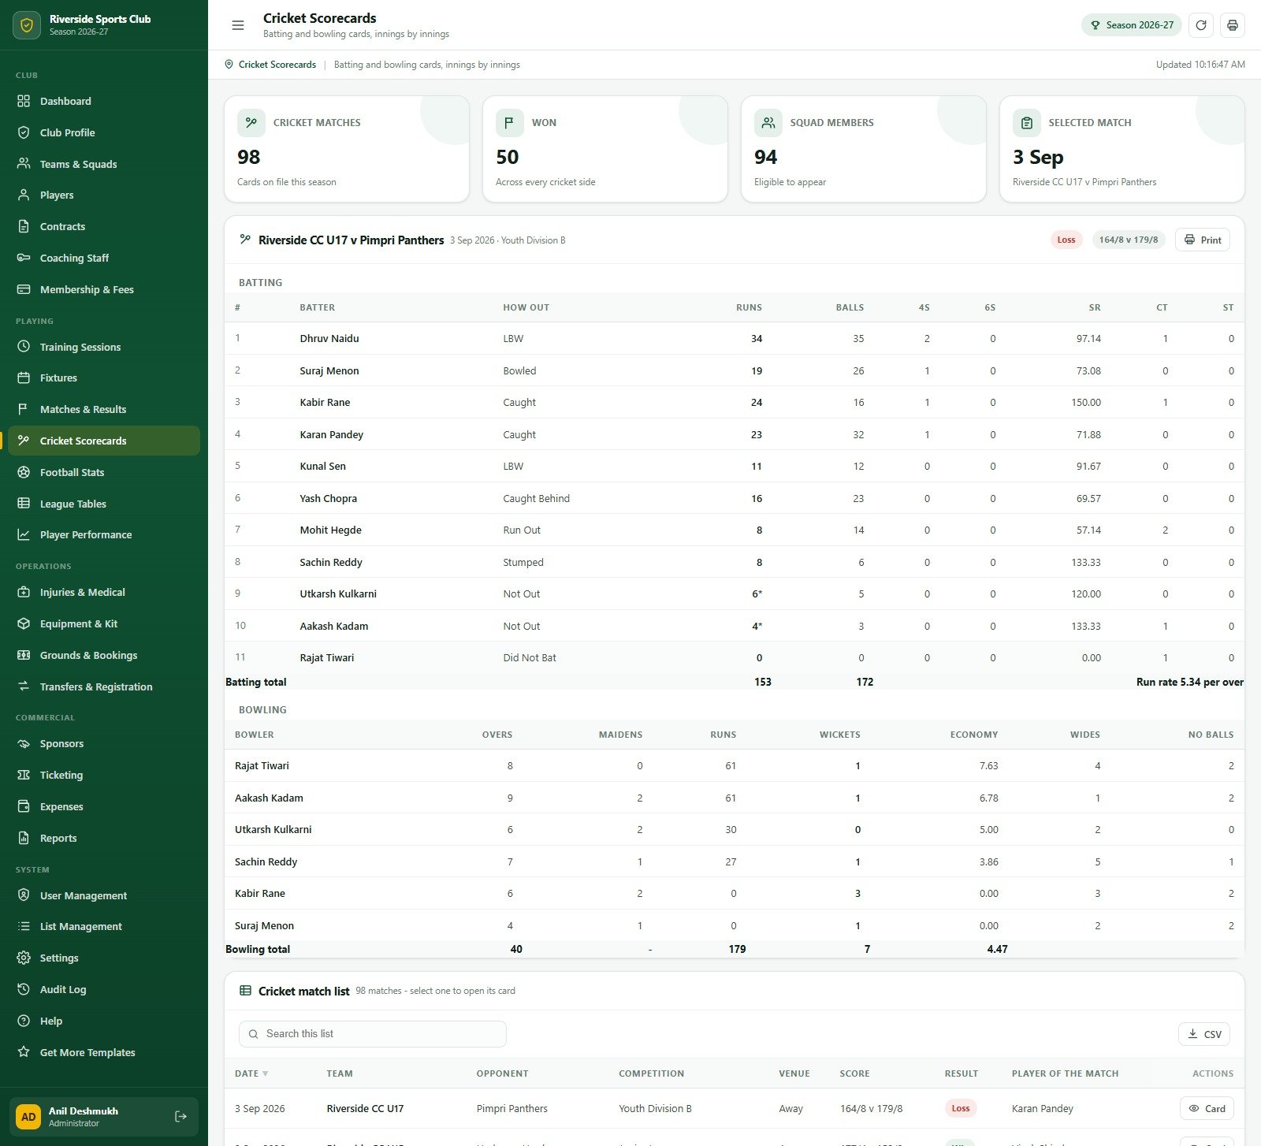
Task: Open Reports file icon
Action: 24,838
